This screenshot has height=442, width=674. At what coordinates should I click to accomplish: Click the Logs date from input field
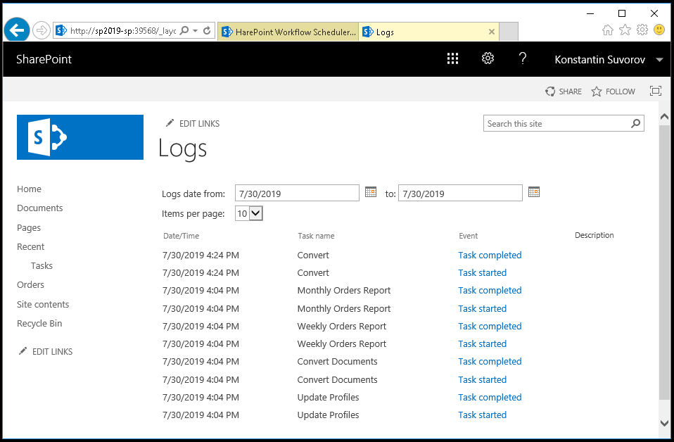[297, 193]
